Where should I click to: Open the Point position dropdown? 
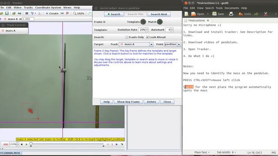[172, 44]
